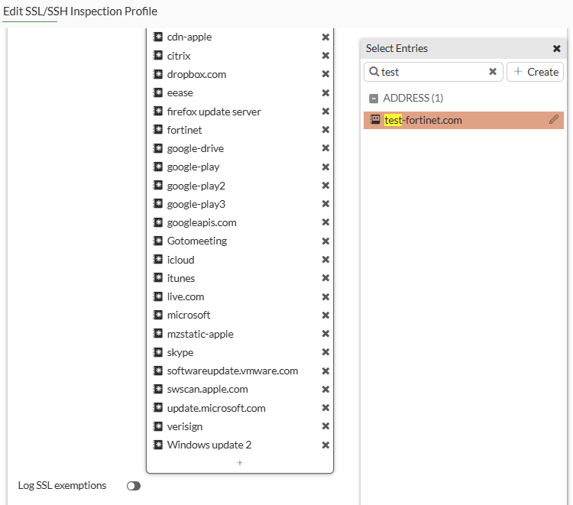Collapse the ADDRESS (1) group

pyautogui.click(x=374, y=99)
